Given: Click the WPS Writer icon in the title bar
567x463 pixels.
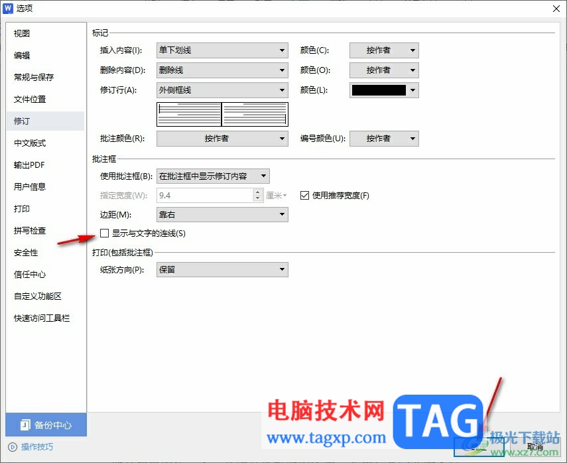Looking at the screenshot, I should pyautogui.click(x=7, y=9).
